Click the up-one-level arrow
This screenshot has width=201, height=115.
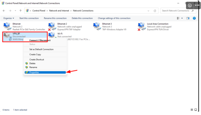pos(20,11)
